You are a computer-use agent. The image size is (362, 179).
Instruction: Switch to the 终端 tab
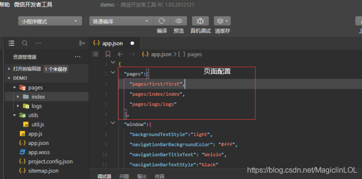159,177
